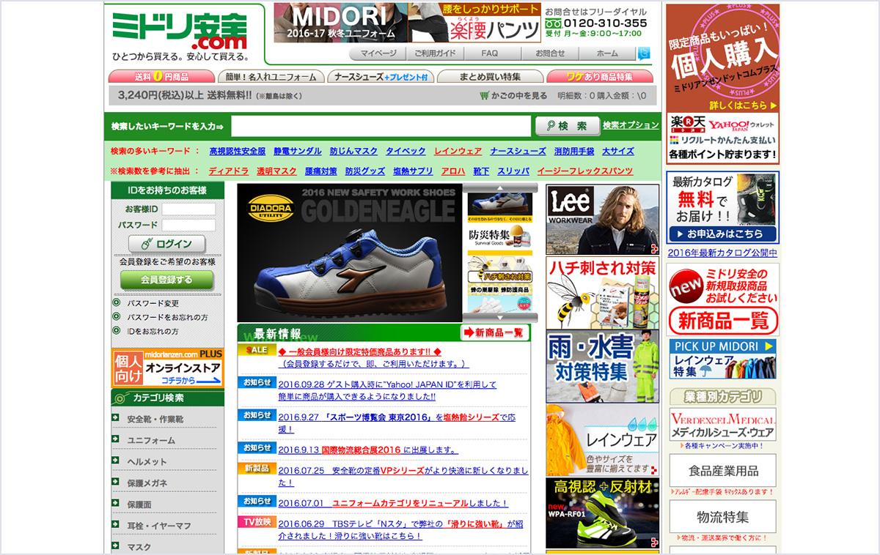Show the next carousel thumbnails with the down arrow
The image size is (880, 555).
coord(500,318)
